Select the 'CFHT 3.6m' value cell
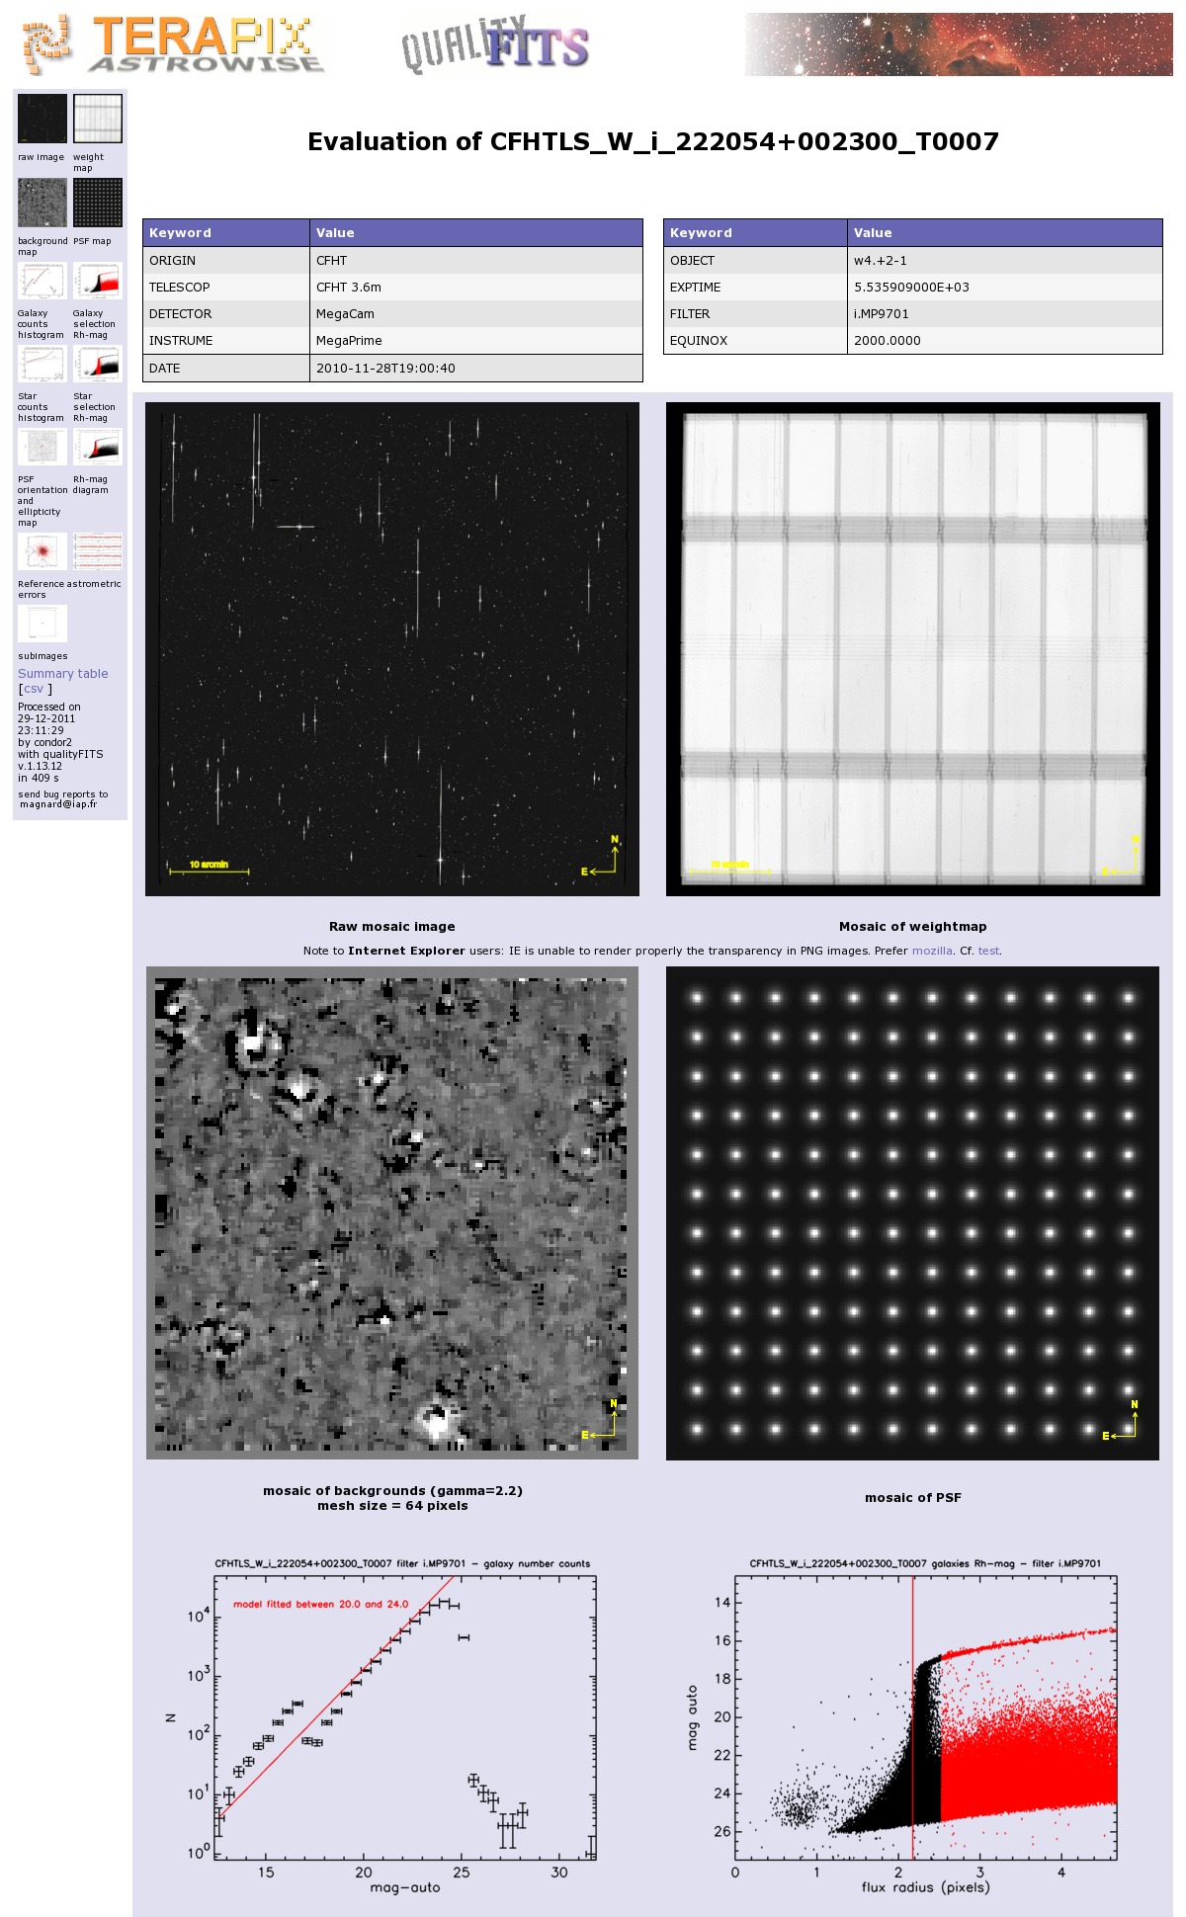1186x1917 pixels. [476, 288]
